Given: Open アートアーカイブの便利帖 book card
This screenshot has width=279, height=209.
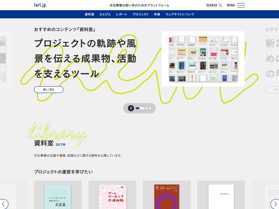Looking at the screenshot, I should [x=112, y=195].
